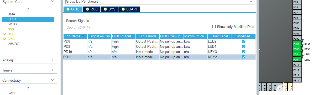Toggle the Modified checkbox for PD8
313x95 pixels.
[x=243, y=41]
